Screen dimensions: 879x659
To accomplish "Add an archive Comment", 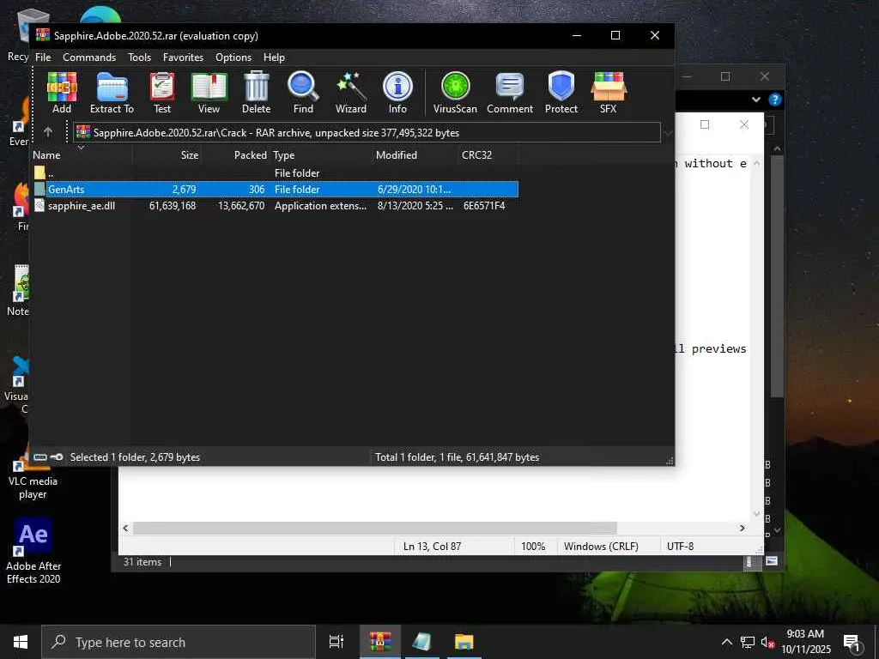I will pyautogui.click(x=510, y=93).
